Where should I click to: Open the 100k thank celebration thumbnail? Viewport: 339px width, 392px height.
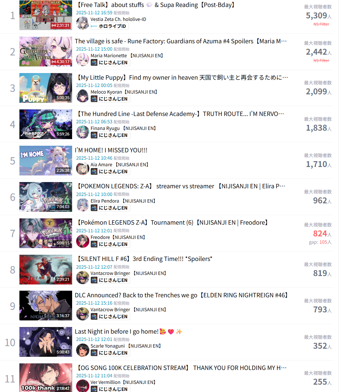tap(46, 377)
